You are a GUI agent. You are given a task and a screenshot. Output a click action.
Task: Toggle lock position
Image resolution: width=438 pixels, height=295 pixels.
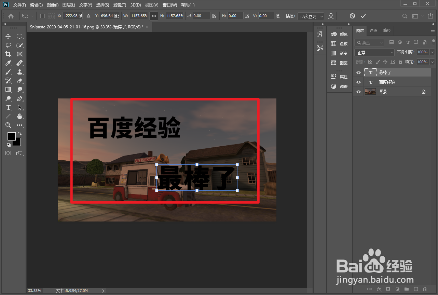coord(385,62)
